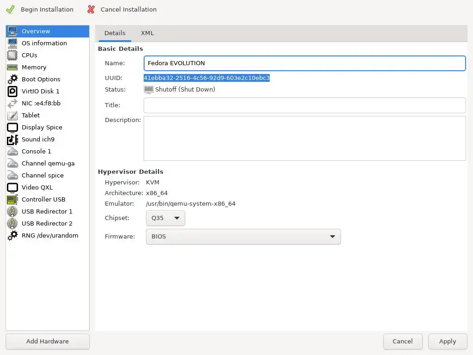Click the Display Spice monitor icon

coord(12,128)
